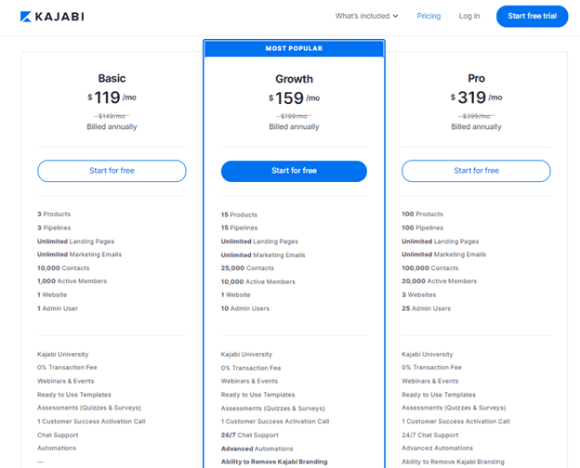Click '1 Customer Success Activation Call' in Pro plan

tap(455, 421)
